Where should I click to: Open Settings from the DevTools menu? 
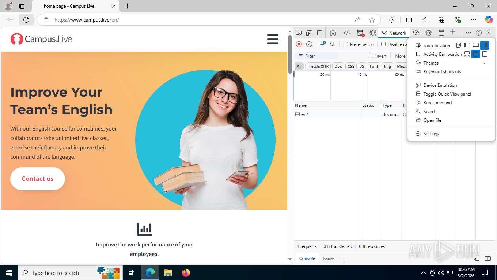click(x=451, y=134)
